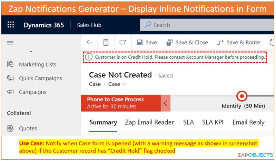Click Save & Close command
Image resolution: width=276 pixels, height=161 pixels.
click(x=191, y=43)
